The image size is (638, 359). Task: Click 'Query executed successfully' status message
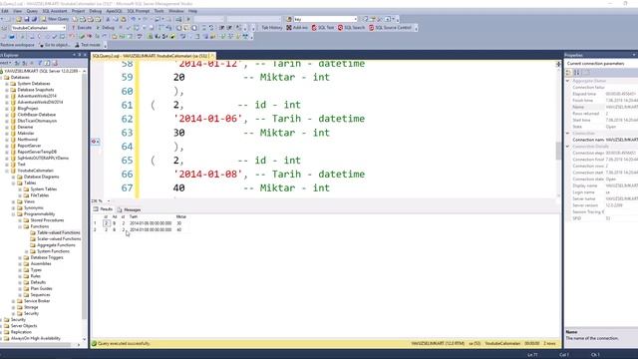pyautogui.click(x=124, y=343)
